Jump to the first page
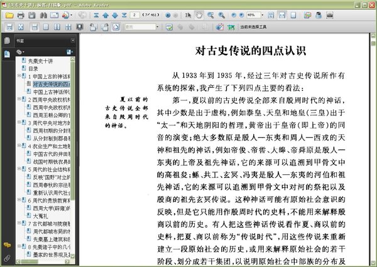The image size is (377, 267). pos(96,15)
